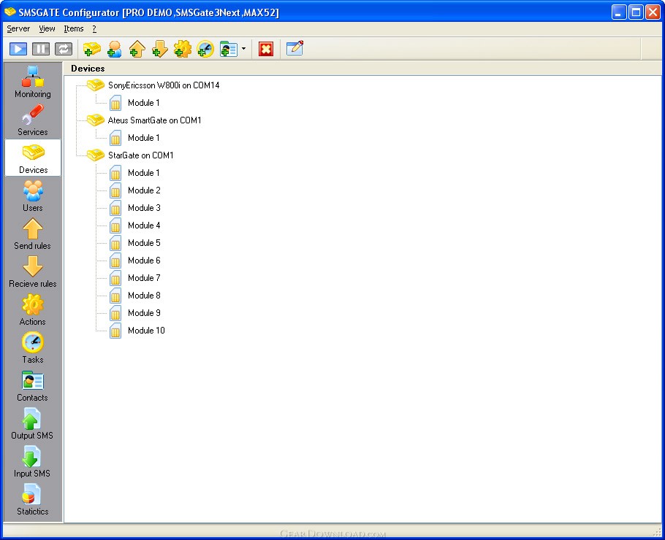This screenshot has height=540, width=665.
Task: Add a new send rule toolbar icon
Action: pos(137,49)
